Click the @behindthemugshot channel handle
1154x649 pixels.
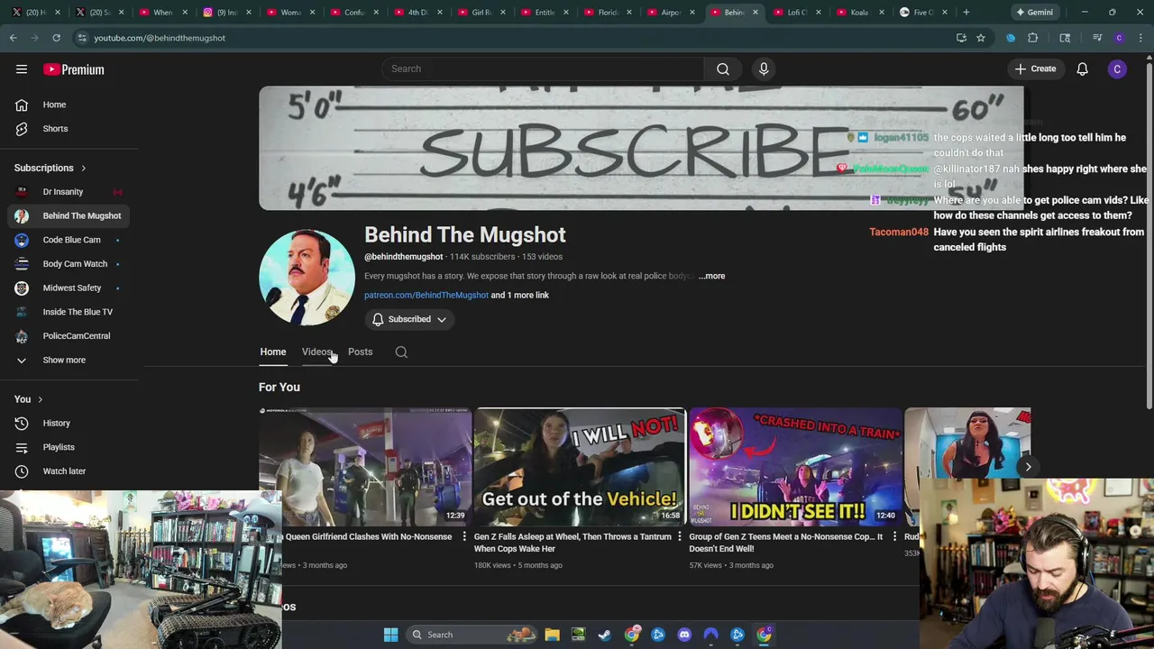point(403,257)
